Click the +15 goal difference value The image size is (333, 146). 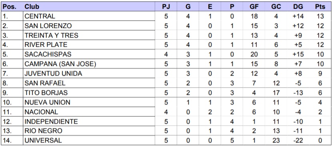298,54
